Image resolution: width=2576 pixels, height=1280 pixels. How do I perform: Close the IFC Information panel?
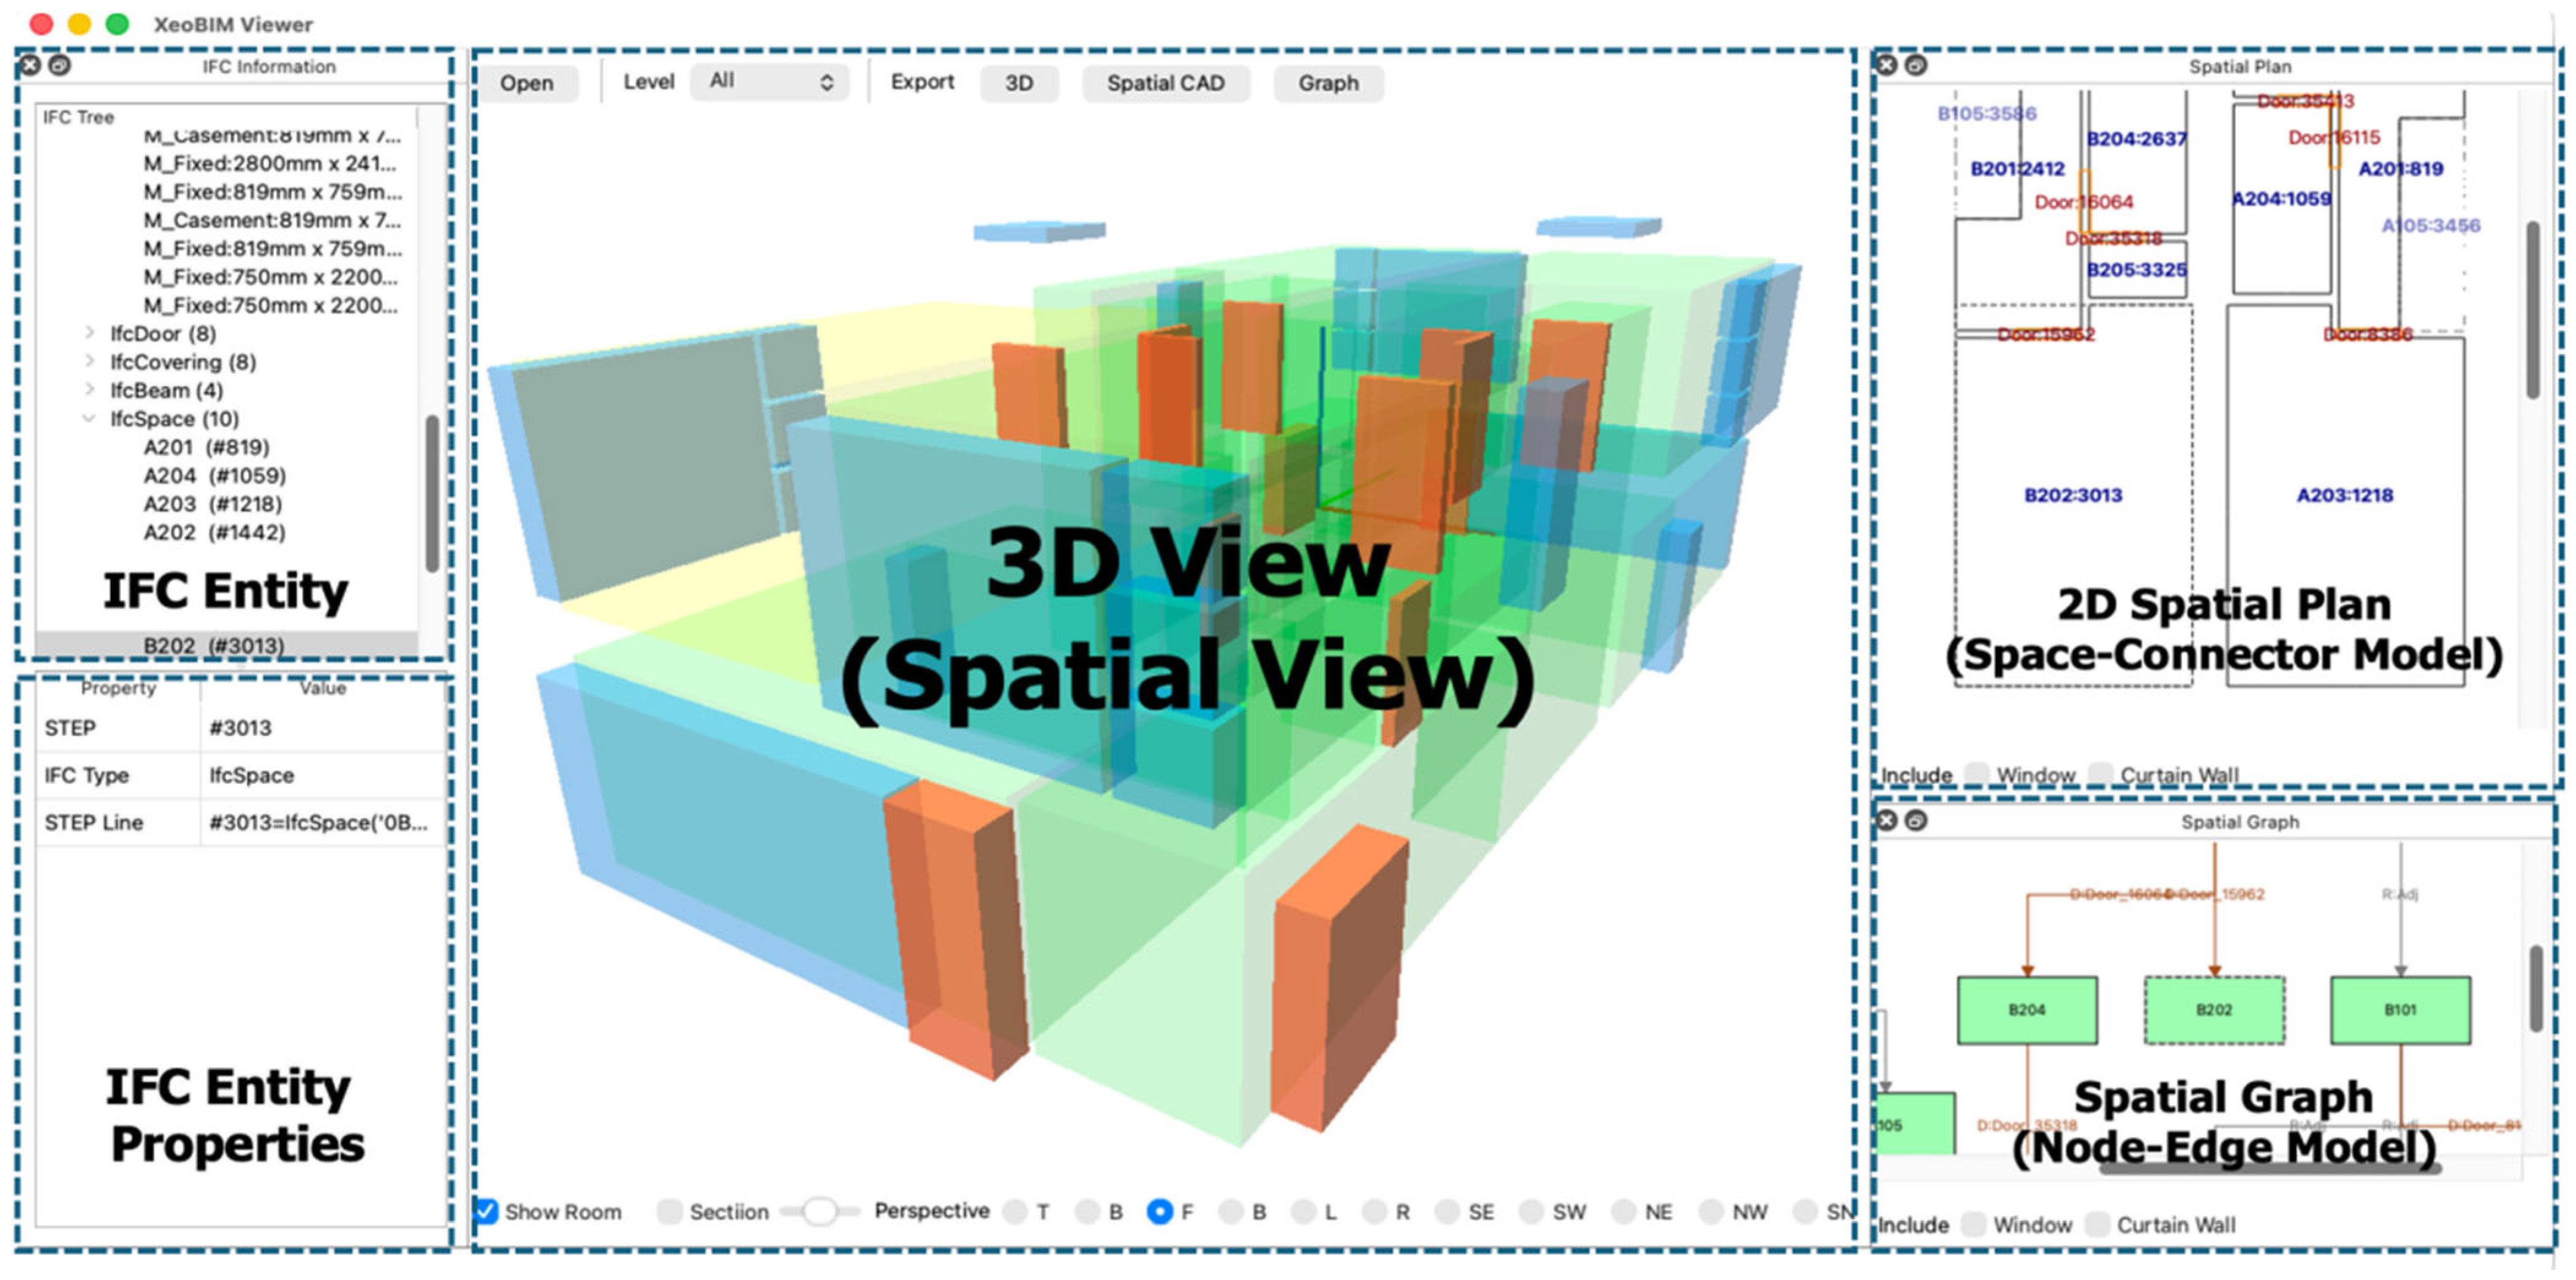coord(30,65)
